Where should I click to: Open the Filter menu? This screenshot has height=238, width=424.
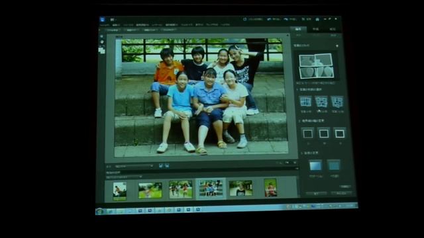point(187,25)
